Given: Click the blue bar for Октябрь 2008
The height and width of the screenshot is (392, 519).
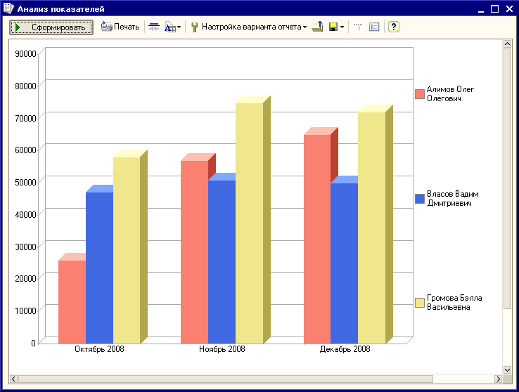Looking at the screenshot, I should point(99,268).
